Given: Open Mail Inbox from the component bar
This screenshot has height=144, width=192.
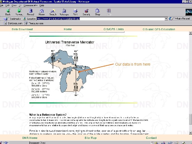Looking at the screenshot, I should tap(163, 143).
